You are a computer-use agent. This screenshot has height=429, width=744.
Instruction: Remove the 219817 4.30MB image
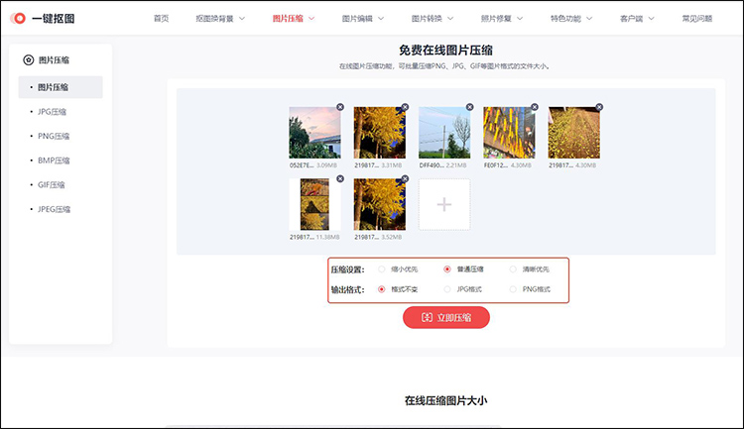tap(599, 107)
